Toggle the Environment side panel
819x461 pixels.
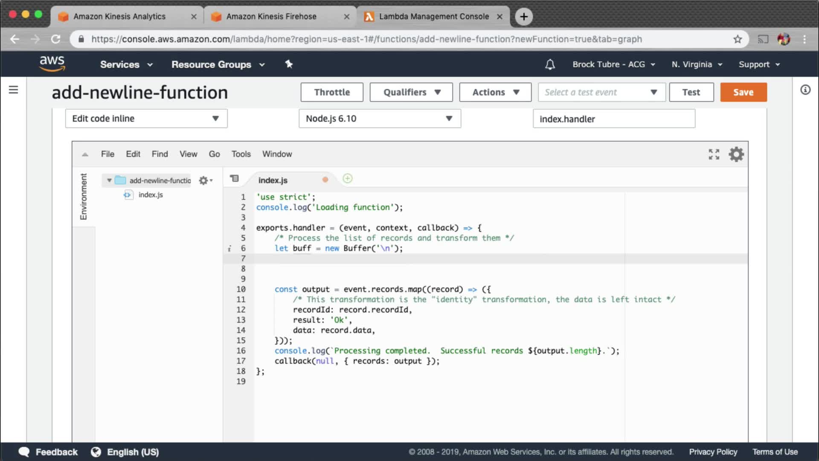(x=84, y=196)
